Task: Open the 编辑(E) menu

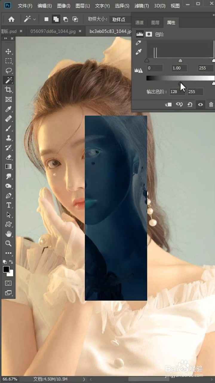Action: (44, 6)
